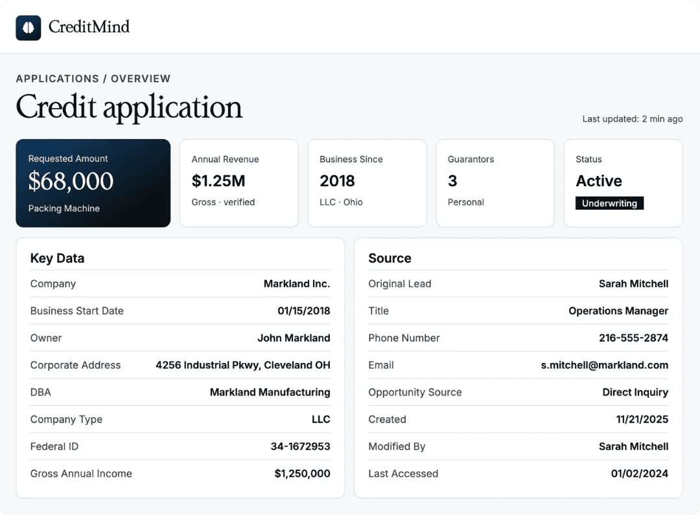
Task: Click the CreditMind brain logo icon
Action: coord(28,28)
